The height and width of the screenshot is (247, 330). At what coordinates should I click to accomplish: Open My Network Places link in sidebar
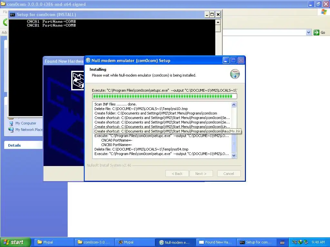29,130
